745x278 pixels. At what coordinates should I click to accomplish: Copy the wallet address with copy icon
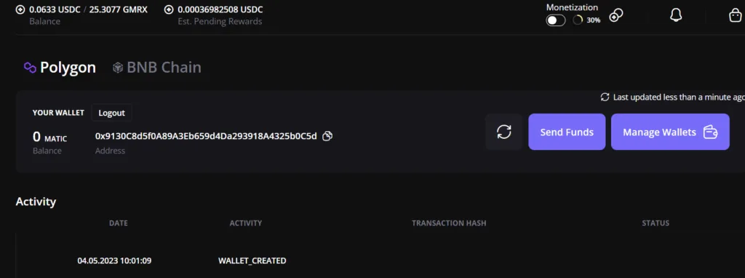pyautogui.click(x=327, y=136)
